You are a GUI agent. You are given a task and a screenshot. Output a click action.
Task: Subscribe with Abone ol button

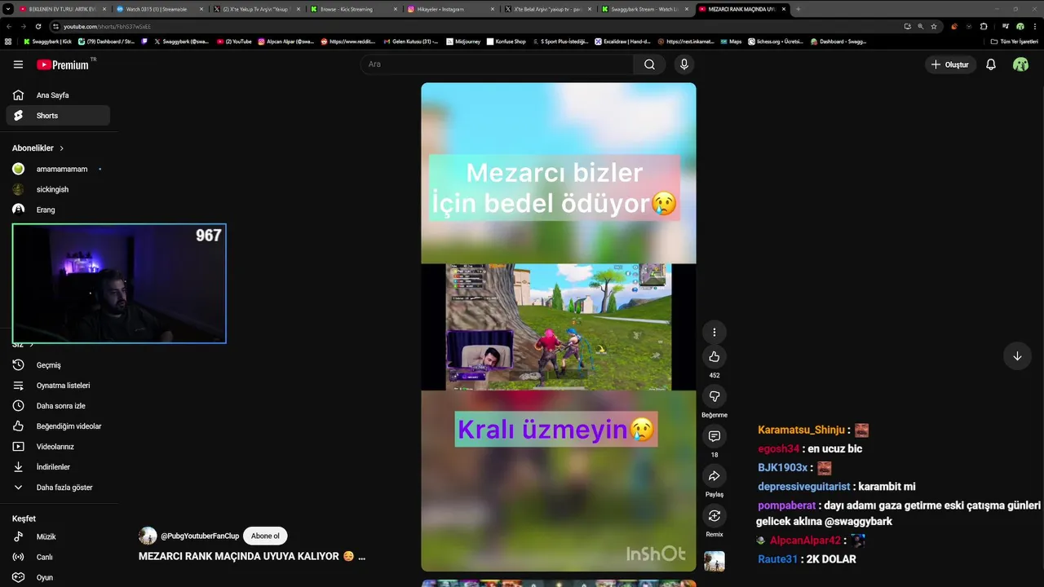(265, 536)
